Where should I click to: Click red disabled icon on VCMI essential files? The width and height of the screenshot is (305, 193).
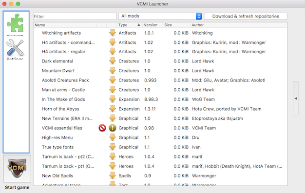click(x=102, y=128)
